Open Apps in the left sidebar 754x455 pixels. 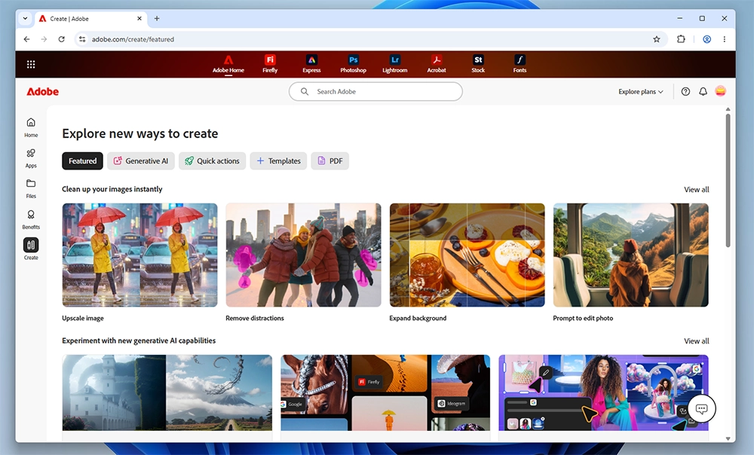coord(31,158)
